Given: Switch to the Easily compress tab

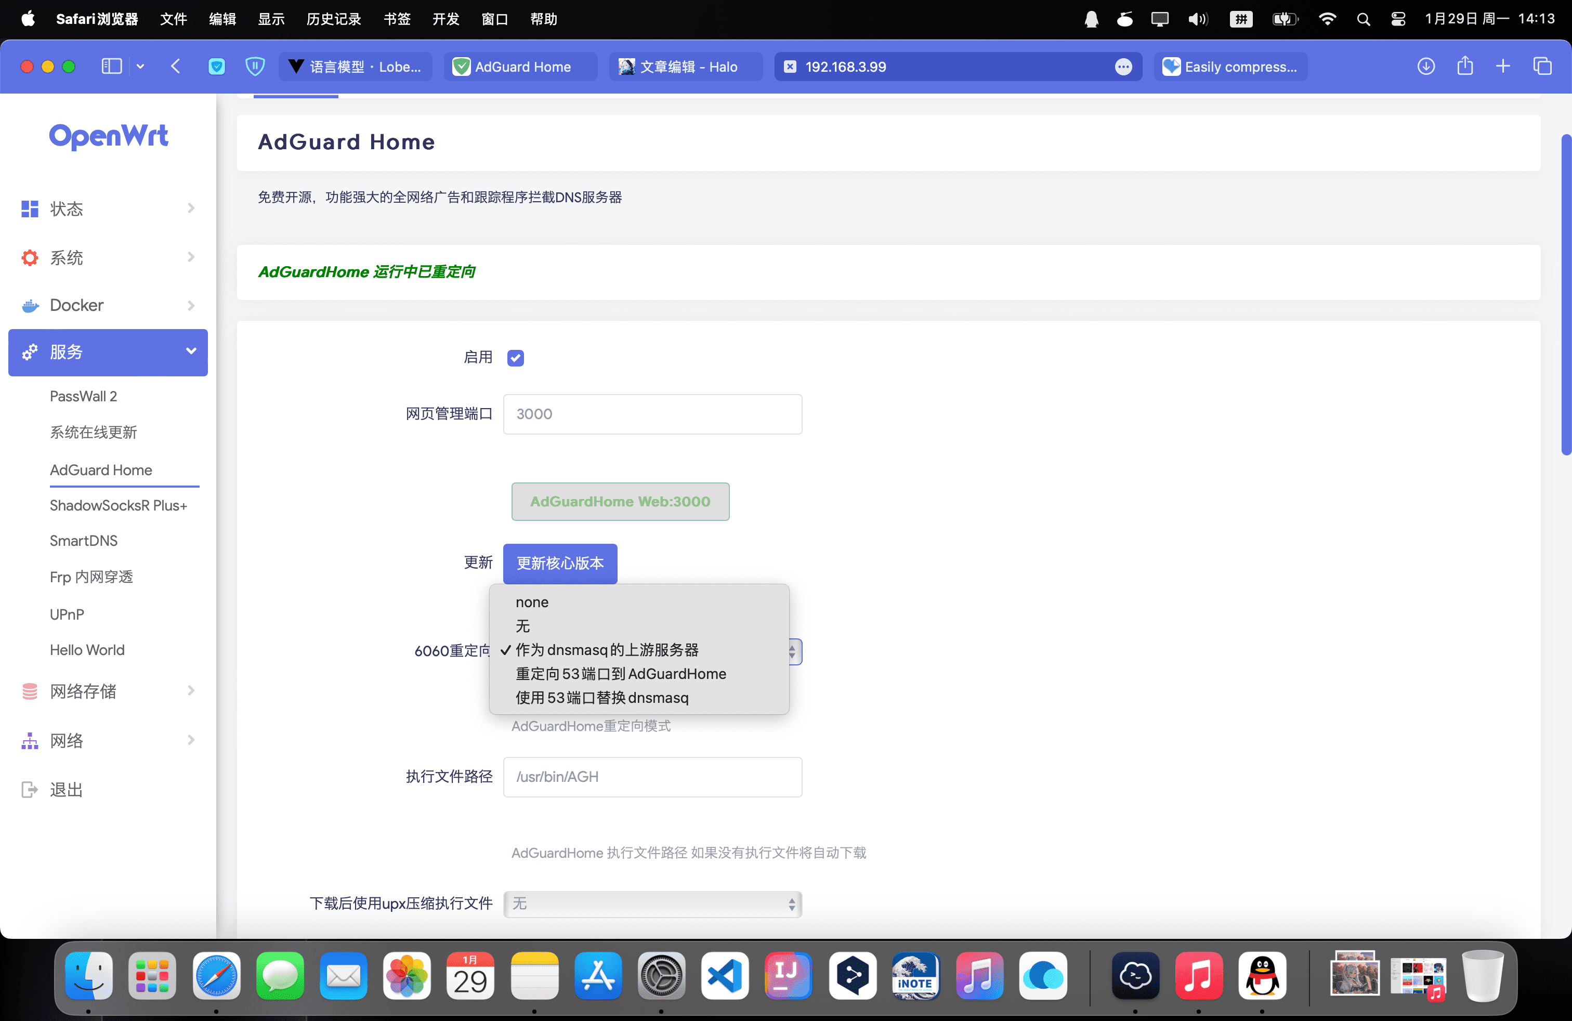Looking at the screenshot, I should [1230, 67].
